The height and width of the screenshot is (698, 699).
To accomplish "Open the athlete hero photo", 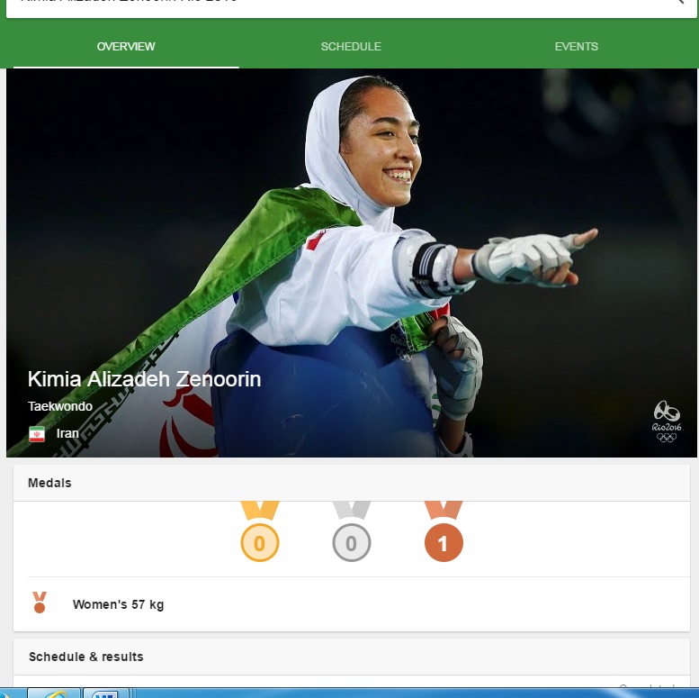I will 351,263.
